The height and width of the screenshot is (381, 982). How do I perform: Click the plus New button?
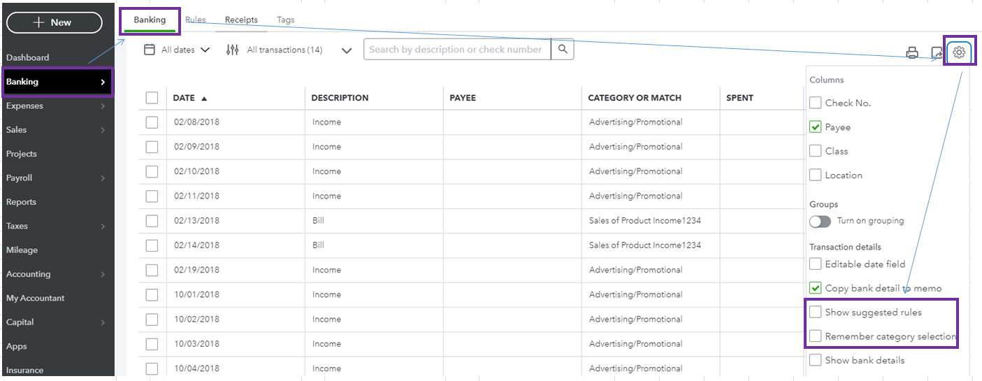(x=55, y=22)
